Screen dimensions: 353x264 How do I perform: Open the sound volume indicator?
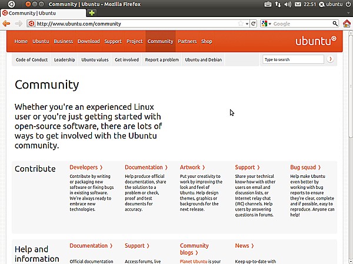coord(288,4)
